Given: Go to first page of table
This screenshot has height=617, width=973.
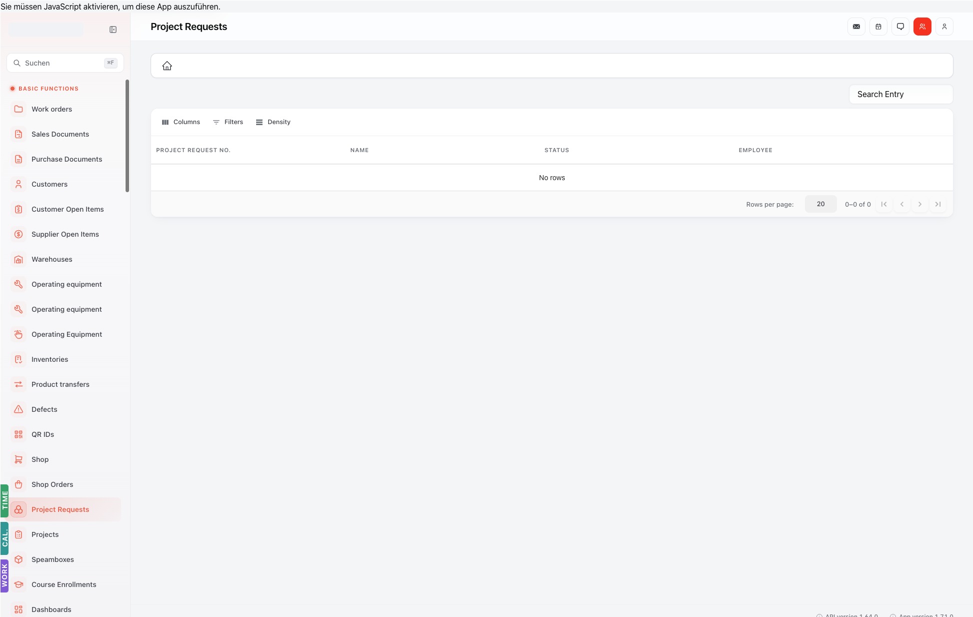Looking at the screenshot, I should [x=884, y=204].
